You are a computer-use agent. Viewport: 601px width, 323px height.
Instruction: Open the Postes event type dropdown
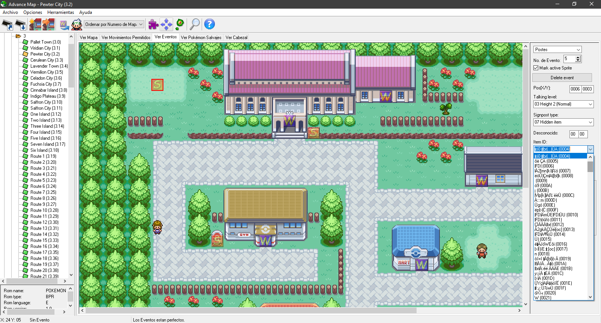[x=557, y=50]
